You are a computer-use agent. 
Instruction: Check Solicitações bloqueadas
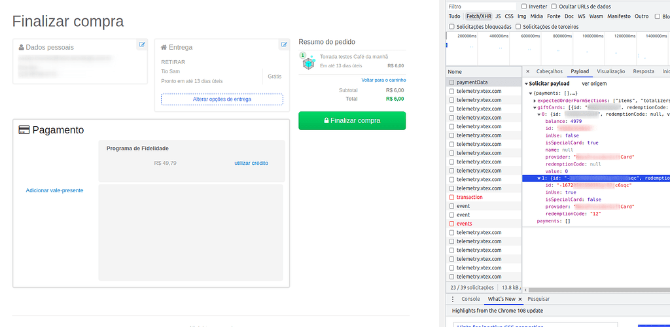pyautogui.click(x=451, y=26)
